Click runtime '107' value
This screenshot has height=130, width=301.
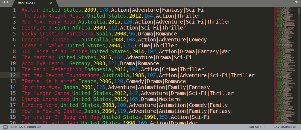click(x=152, y=76)
